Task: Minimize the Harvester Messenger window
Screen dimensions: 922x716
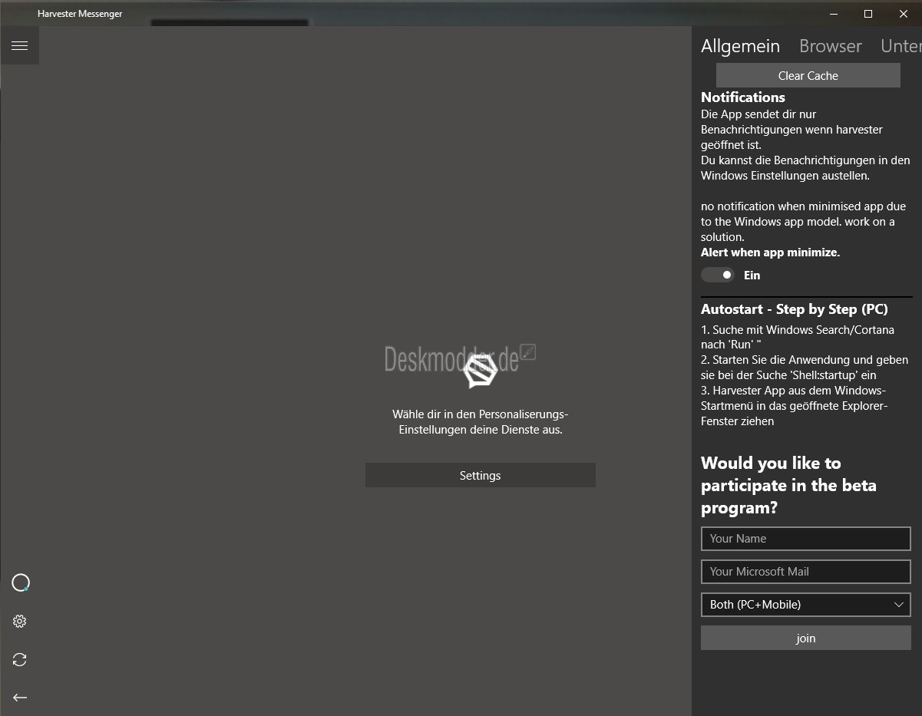Action: coord(834,14)
